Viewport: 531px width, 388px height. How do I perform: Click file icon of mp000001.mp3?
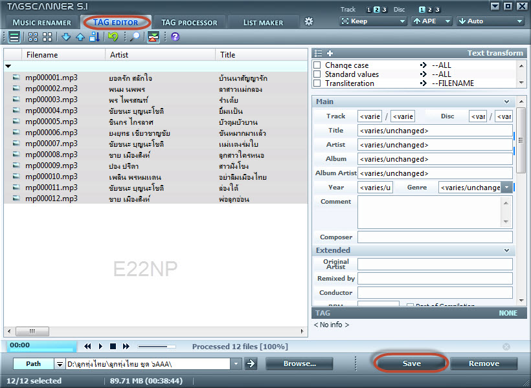pyautogui.click(x=16, y=78)
